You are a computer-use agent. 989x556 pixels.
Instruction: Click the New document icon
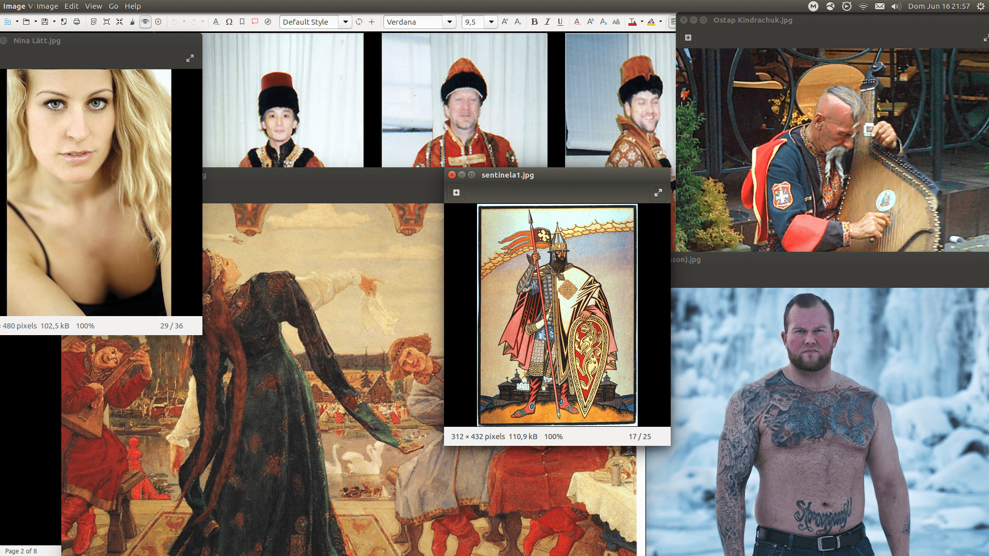(x=8, y=22)
